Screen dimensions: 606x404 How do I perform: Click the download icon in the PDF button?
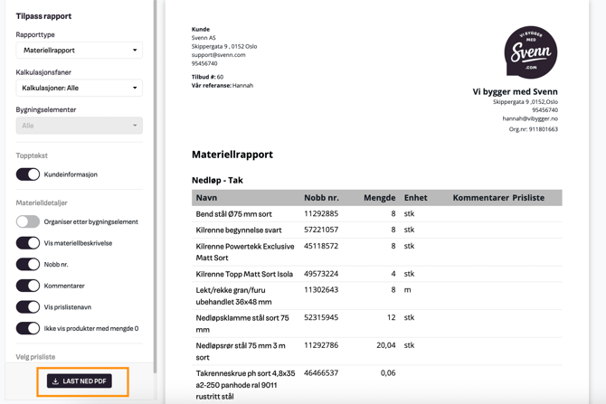[x=56, y=381]
